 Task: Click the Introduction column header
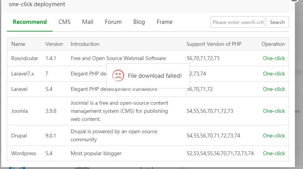[85, 44]
